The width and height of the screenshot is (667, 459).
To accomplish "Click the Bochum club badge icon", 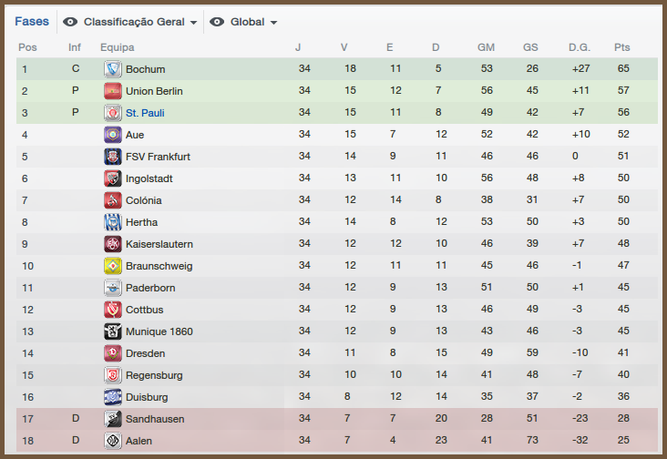I will (113, 69).
